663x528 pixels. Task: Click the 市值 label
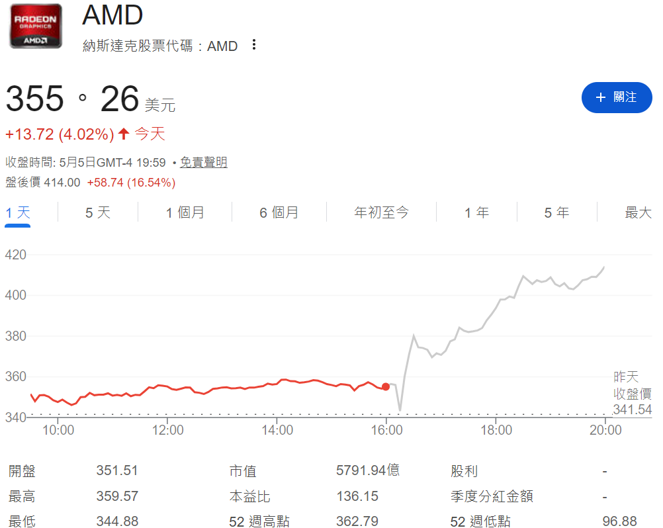243,471
